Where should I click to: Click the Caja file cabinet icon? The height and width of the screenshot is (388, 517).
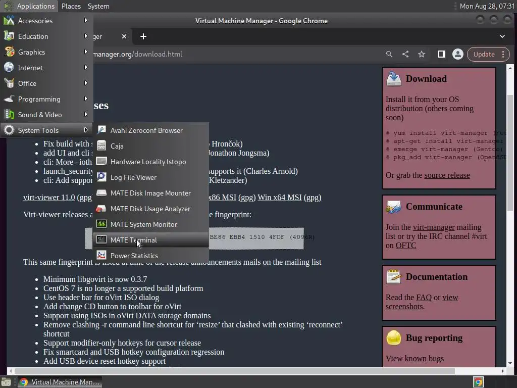click(x=101, y=145)
